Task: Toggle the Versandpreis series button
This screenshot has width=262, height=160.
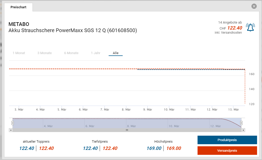Action: 227,150
